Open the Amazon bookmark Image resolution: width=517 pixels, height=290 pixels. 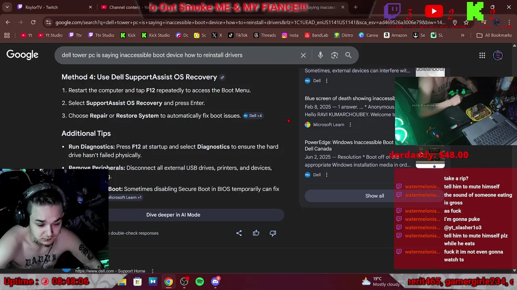click(395, 35)
